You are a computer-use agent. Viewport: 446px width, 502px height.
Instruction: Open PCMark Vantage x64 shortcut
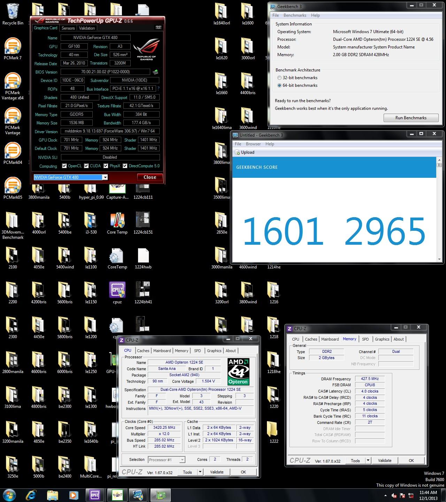click(x=13, y=86)
